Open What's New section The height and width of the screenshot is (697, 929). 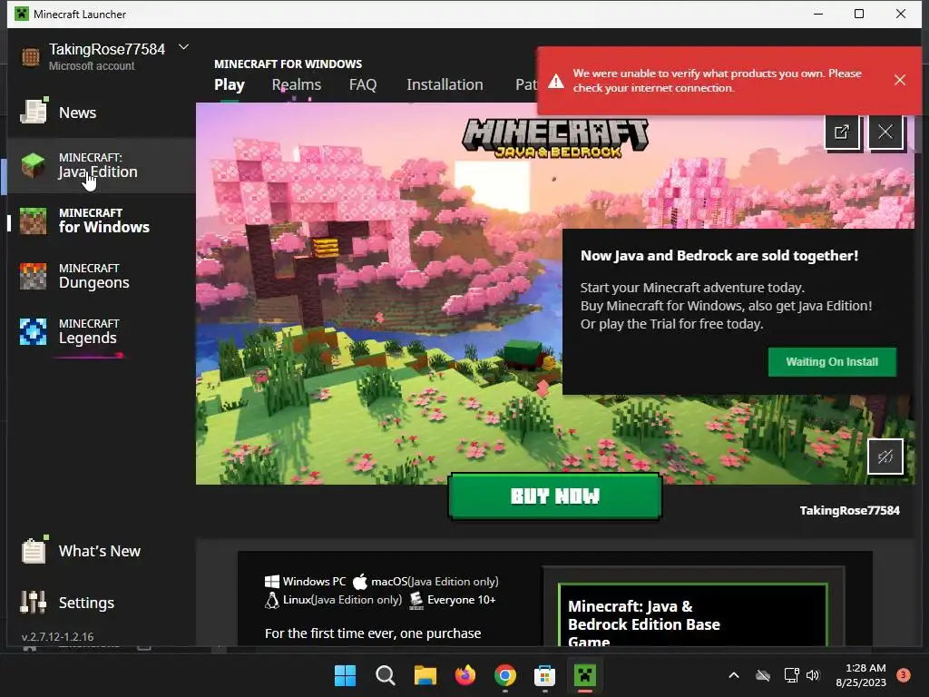click(x=101, y=551)
